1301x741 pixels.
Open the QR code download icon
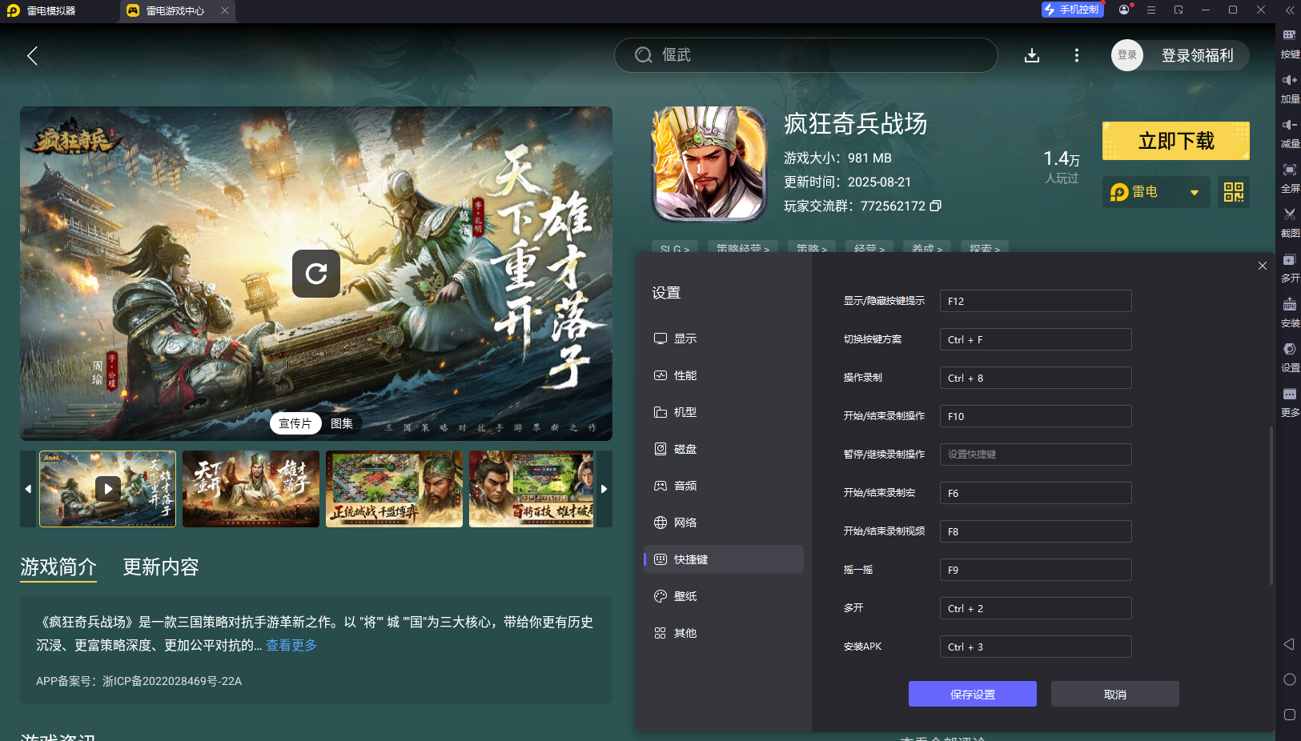[x=1233, y=192]
